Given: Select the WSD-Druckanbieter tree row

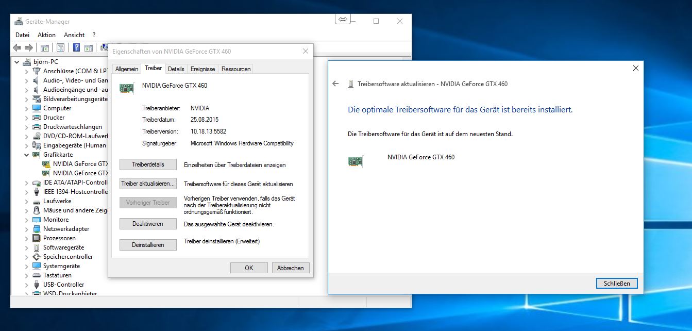Looking at the screenshot, I should coord(70,293).
